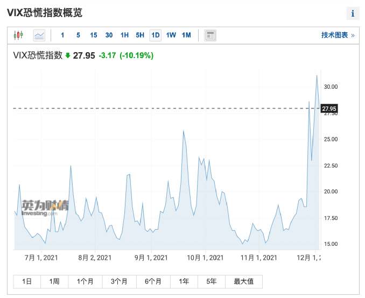
Task: Open the news layout panel icon
Action: (x=210, y=36)
